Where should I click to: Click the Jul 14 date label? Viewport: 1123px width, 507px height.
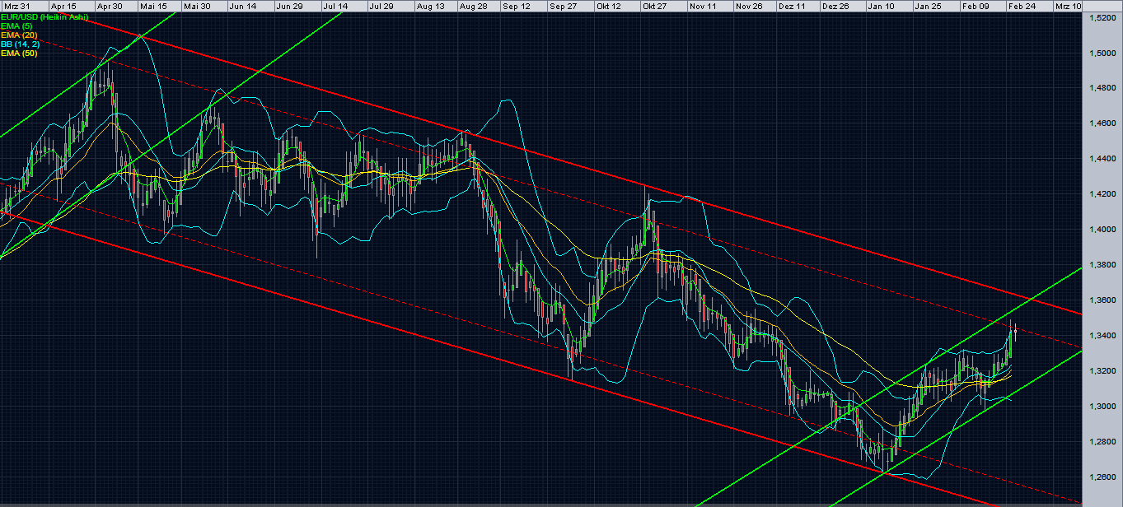pyautogui.click(x=335, y=6)
